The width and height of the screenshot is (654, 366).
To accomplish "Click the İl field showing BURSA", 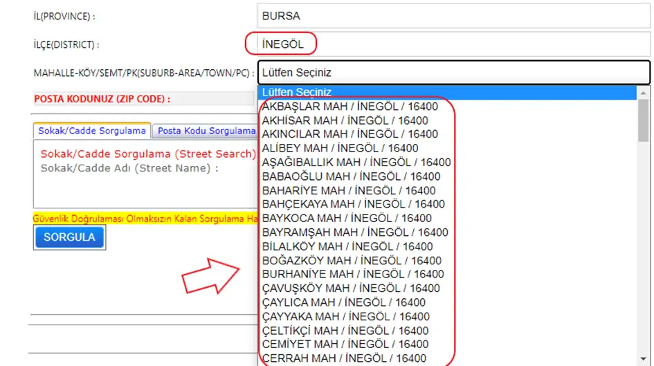I will point(453,16).
